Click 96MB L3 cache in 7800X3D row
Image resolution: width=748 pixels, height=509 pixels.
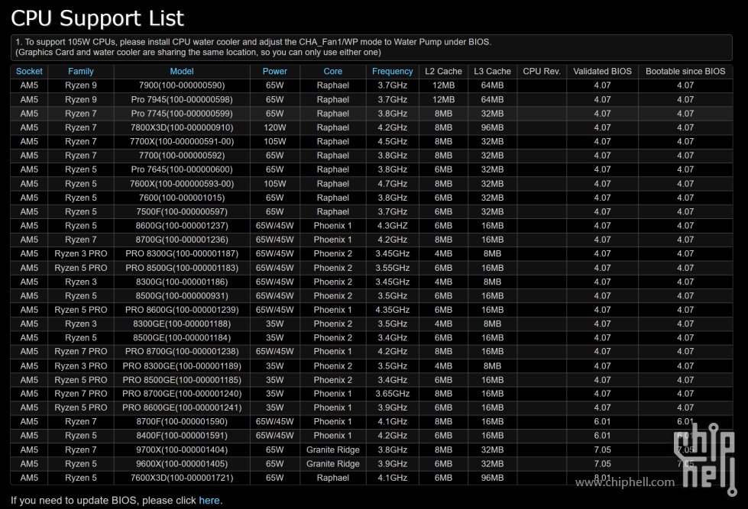pos(492,127)
